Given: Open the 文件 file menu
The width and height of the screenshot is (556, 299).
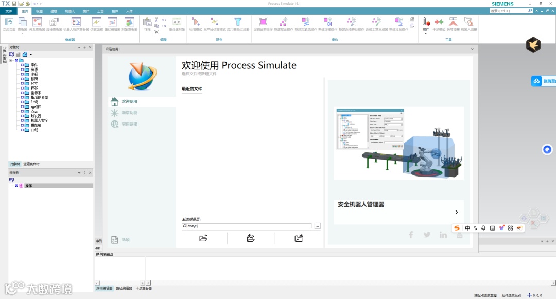Looking at the screenshot, I should point(9,11).
